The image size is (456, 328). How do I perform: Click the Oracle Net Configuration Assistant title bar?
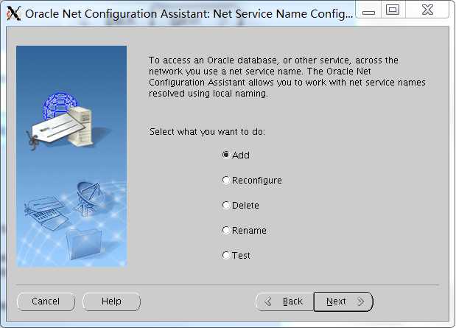coord(189,14)
